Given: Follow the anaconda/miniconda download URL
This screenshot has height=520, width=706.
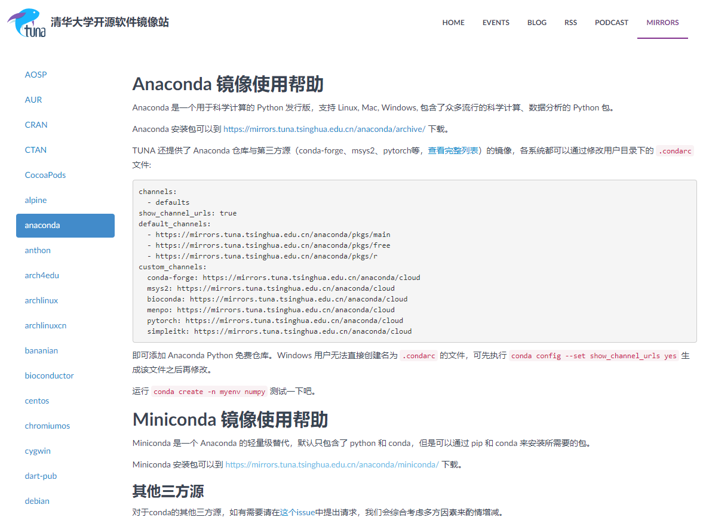Looking at the screenshot, I should tap(332, 464).
